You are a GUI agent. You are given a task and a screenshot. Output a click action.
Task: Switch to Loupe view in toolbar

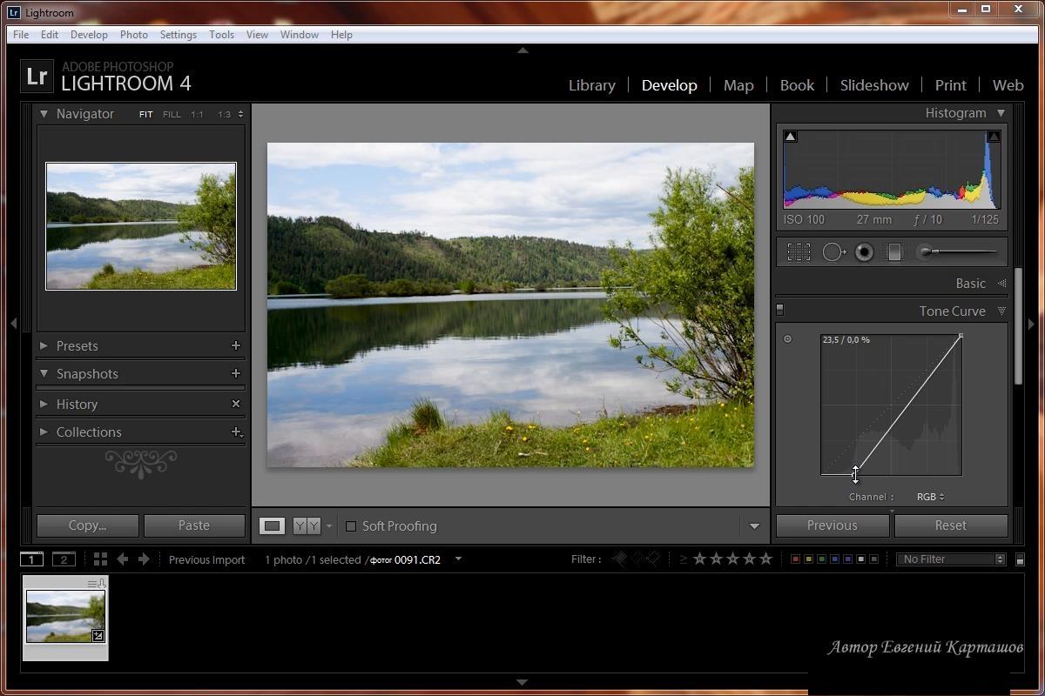(273, 526)
